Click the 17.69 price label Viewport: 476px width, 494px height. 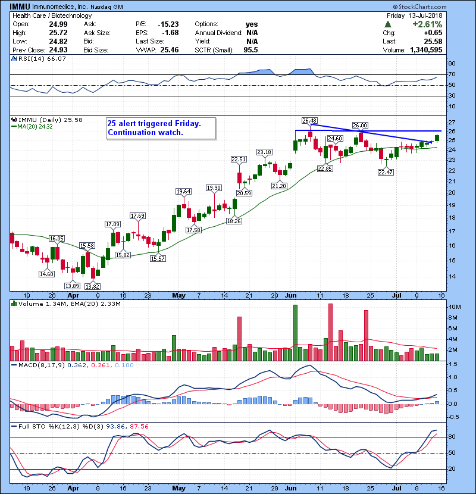[x=137, y=216]
